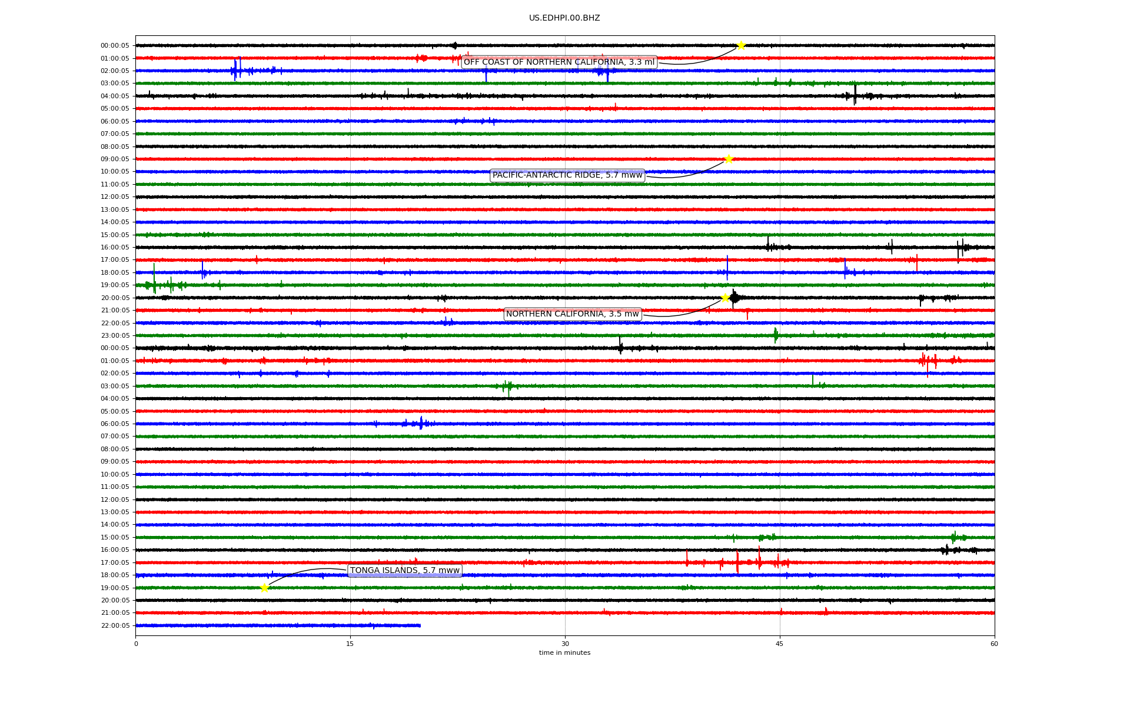Click the first 20:00:05 row label with black trace

click(x=115, y=298)
